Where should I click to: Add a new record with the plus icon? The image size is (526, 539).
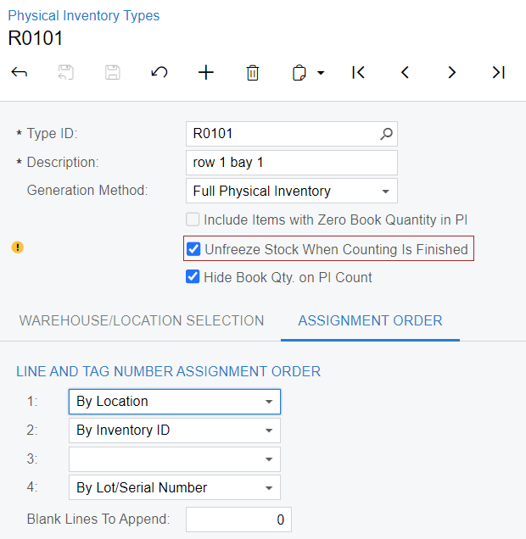click(206, 73)
